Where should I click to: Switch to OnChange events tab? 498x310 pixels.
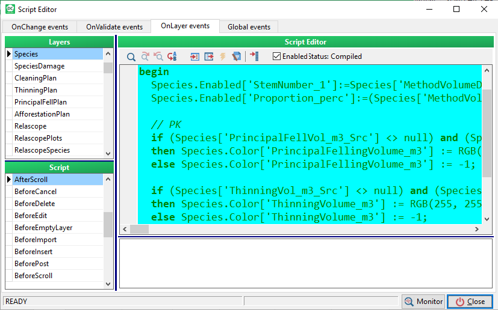[x=40, y=27]
